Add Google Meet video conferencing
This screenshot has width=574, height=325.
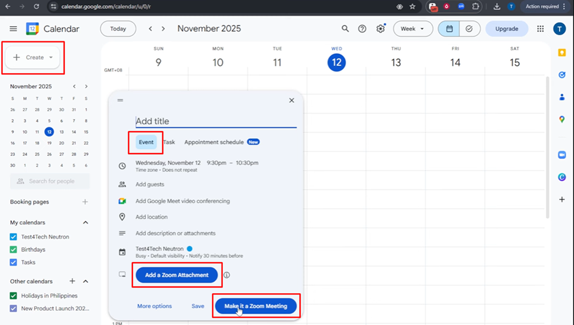pos(182,201)
